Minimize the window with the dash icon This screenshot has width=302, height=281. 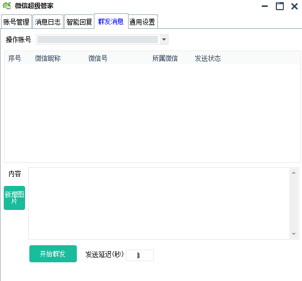point(265,6)
